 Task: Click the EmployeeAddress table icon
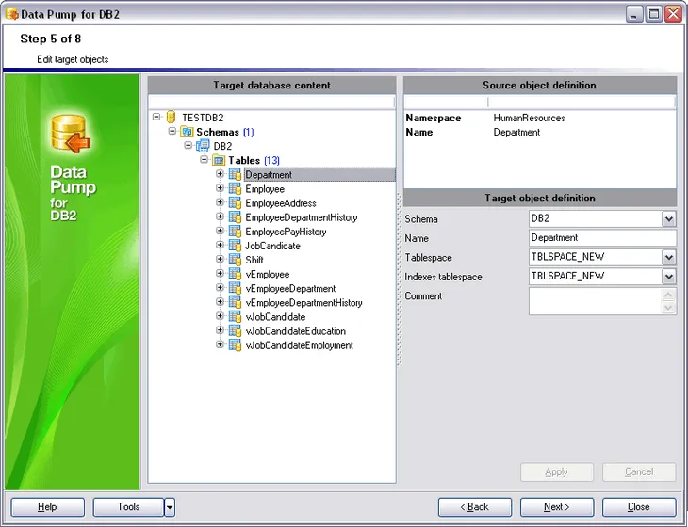[236, 203]
